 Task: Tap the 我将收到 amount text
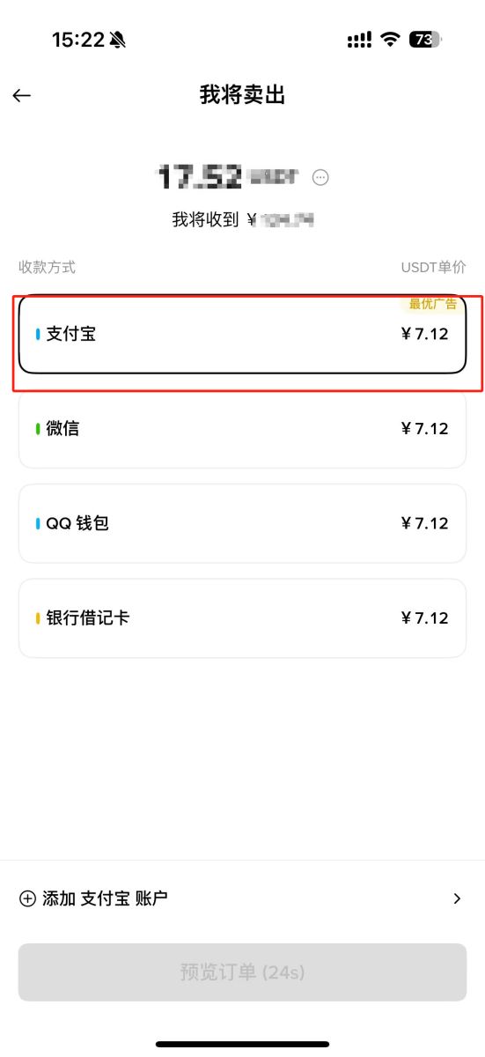244,220
